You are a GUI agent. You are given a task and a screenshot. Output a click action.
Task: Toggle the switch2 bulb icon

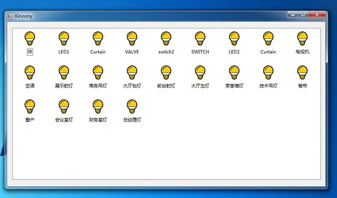166,38
